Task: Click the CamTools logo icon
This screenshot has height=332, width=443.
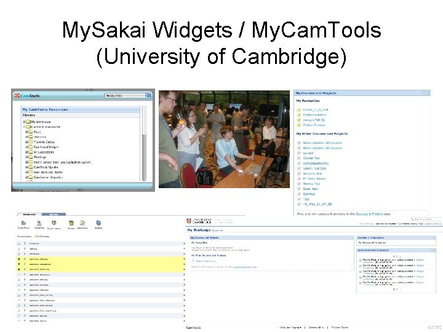Action: 17,96
